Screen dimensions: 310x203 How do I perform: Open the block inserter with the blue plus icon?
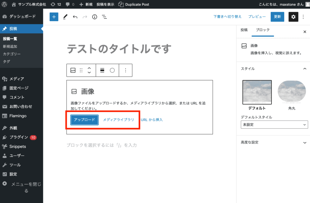pyautogui.click(x=54, y=17)
